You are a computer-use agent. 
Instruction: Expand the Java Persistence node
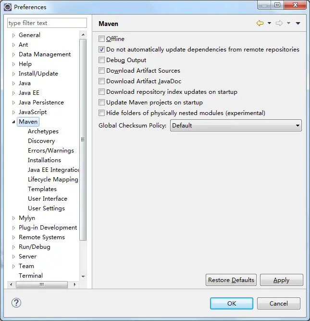pos(14,103)
